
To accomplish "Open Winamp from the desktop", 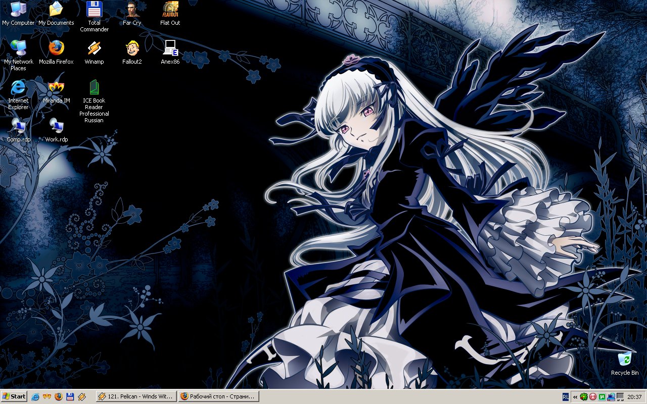I will click(x=94, y=48).
